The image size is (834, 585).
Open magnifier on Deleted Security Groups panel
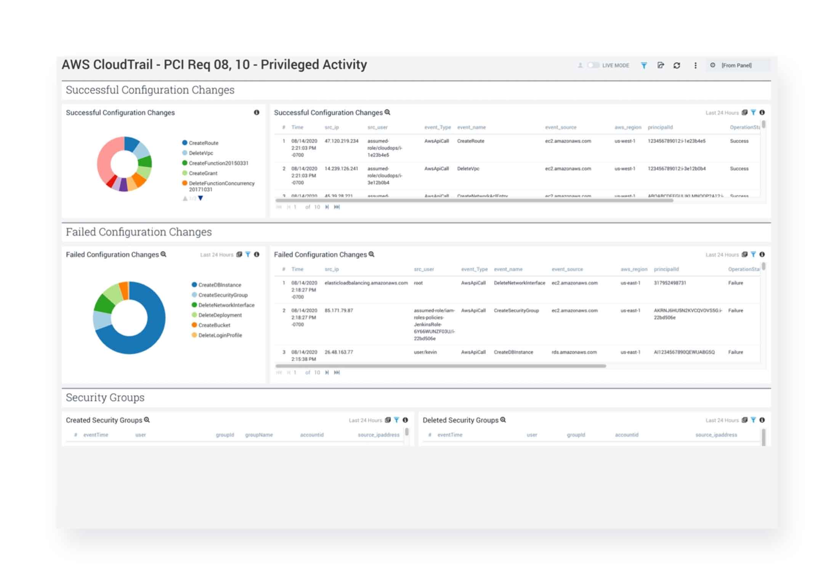(503, 420)
